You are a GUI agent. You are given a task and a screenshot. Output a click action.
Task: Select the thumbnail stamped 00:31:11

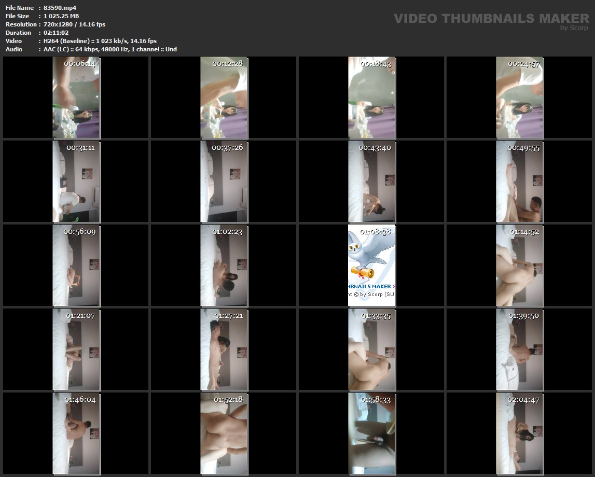pos(76,181)
